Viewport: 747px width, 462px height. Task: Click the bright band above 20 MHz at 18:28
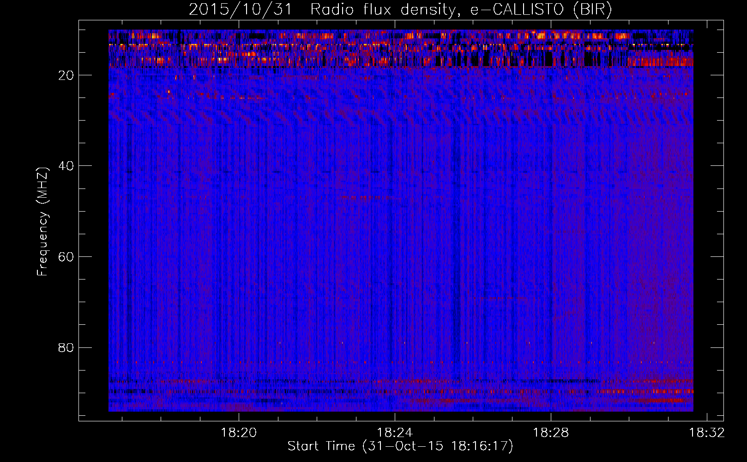551,60
